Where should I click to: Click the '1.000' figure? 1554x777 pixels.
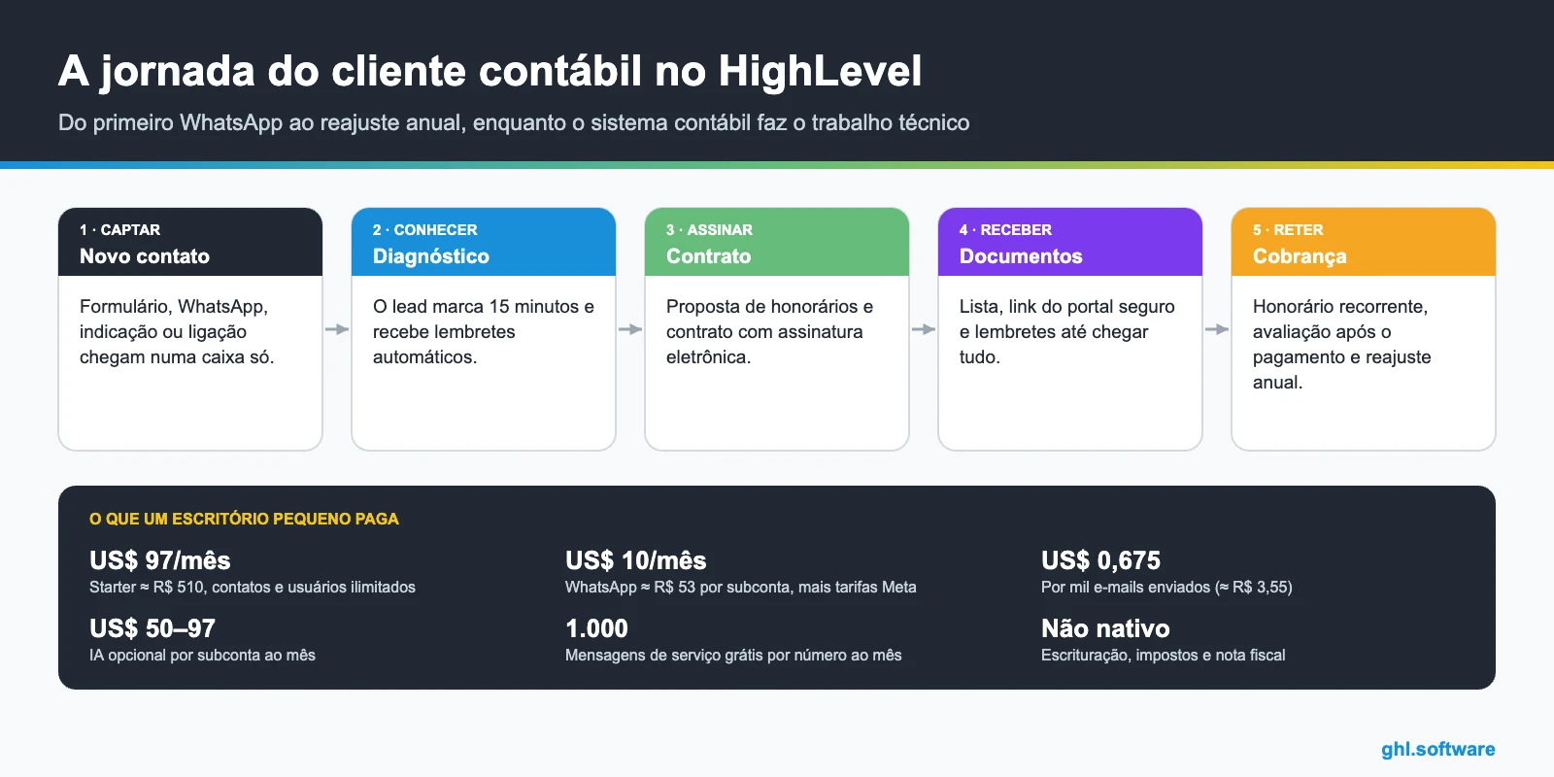click(596, 628)
